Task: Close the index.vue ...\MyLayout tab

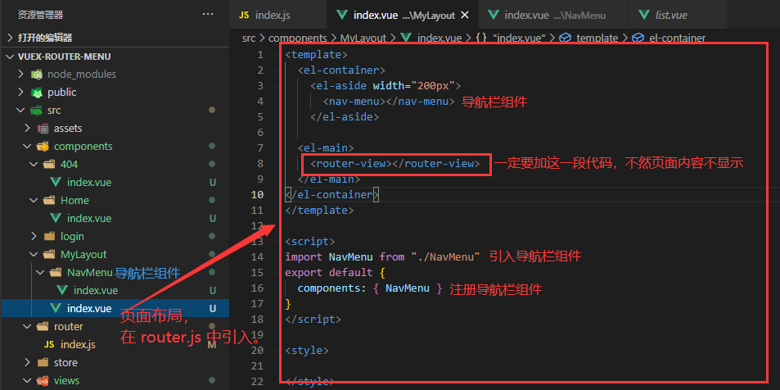Action: click(x=465, y=15)
